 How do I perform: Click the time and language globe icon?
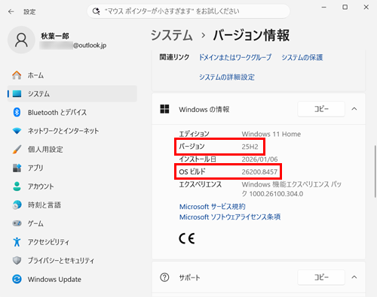(x=17, y=205)
